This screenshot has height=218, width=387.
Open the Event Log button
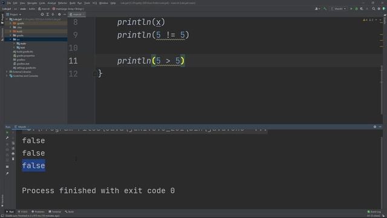click(x=374, y=212)
